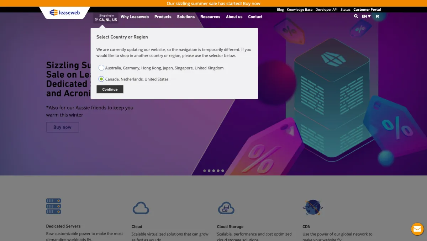Select Australia, Germany, Hong Kong region radio
The height and width of the screenshot is (241, 427).
101,68
